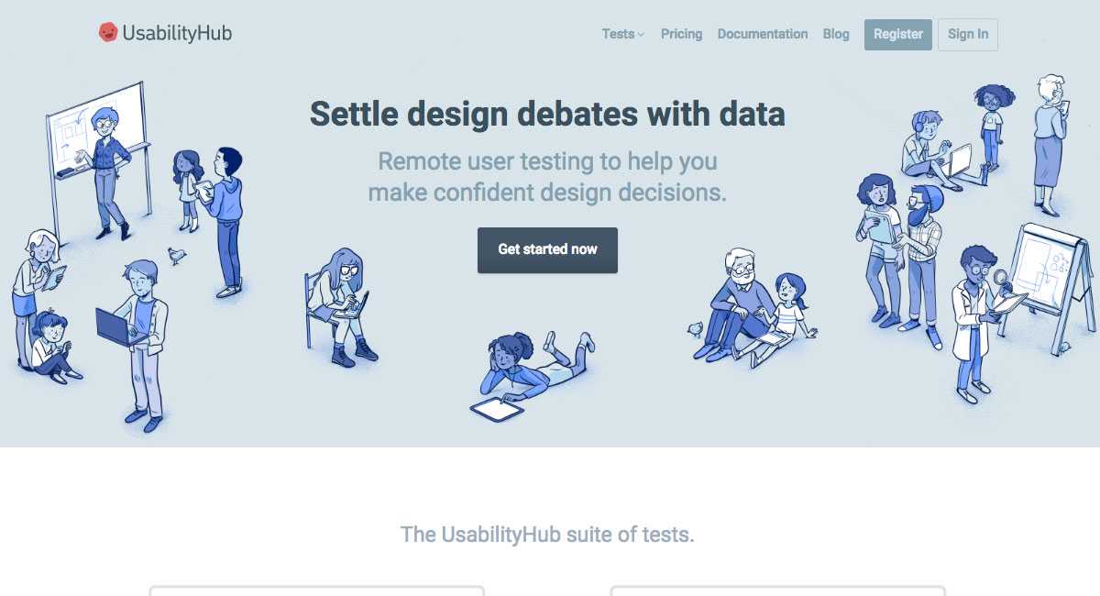Click the Register button
The width and height of the screenshot is (1100, 596).
[898, 34]
